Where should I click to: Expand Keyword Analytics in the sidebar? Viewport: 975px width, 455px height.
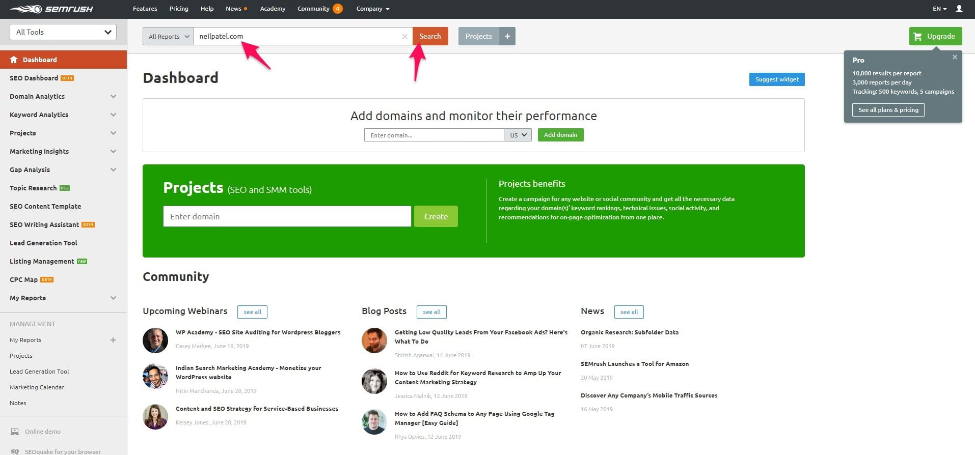point(113,115)
